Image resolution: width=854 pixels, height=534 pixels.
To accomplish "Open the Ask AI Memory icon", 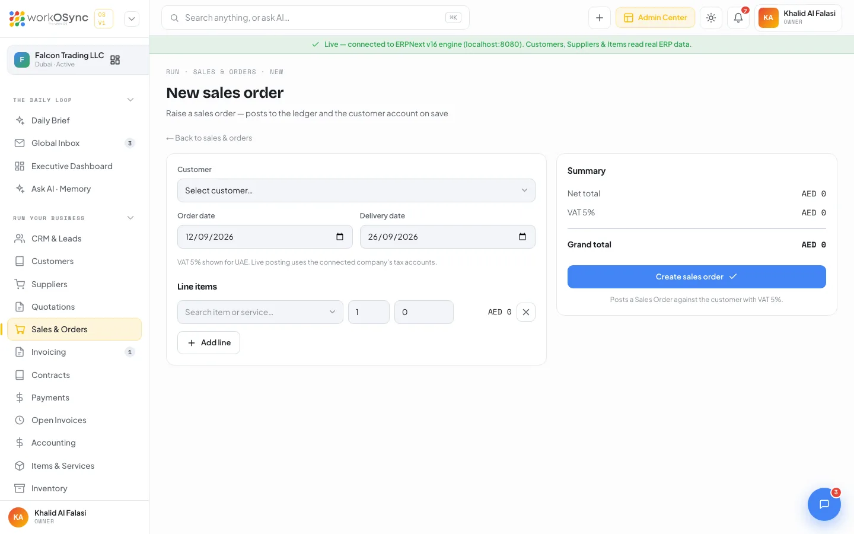I will [20, 189].
